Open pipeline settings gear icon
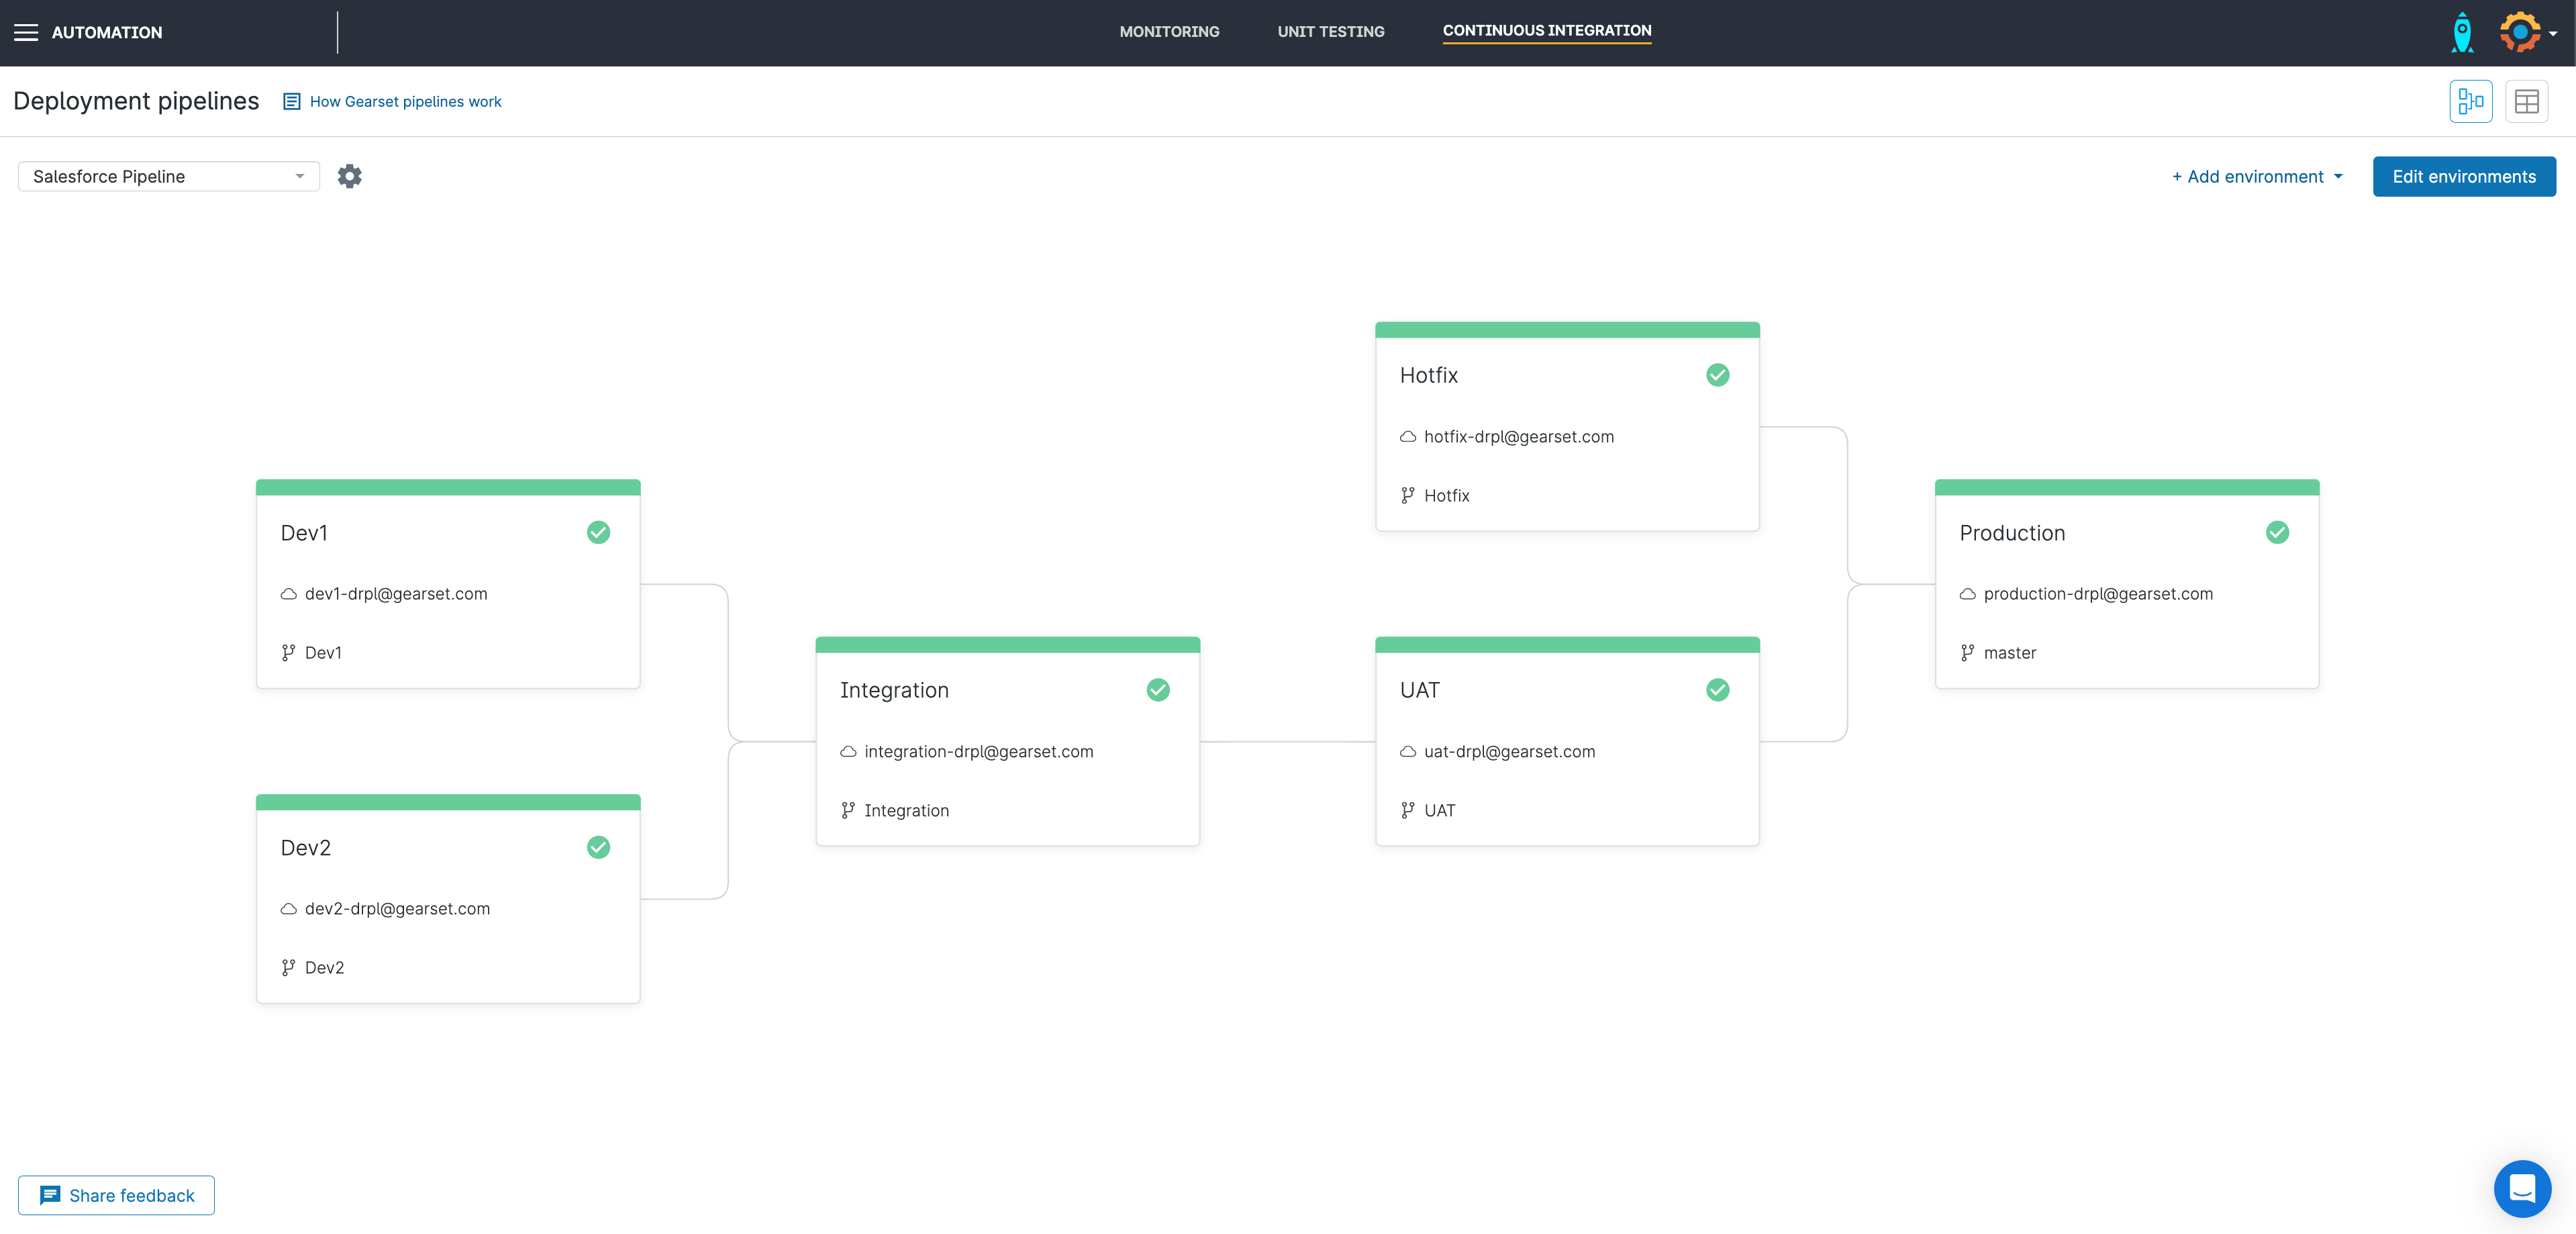2576x1234 pixels. click(349, 177)
